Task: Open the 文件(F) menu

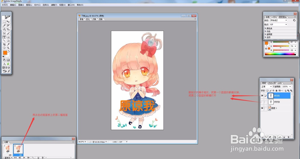Action: (x=5, y=5)
